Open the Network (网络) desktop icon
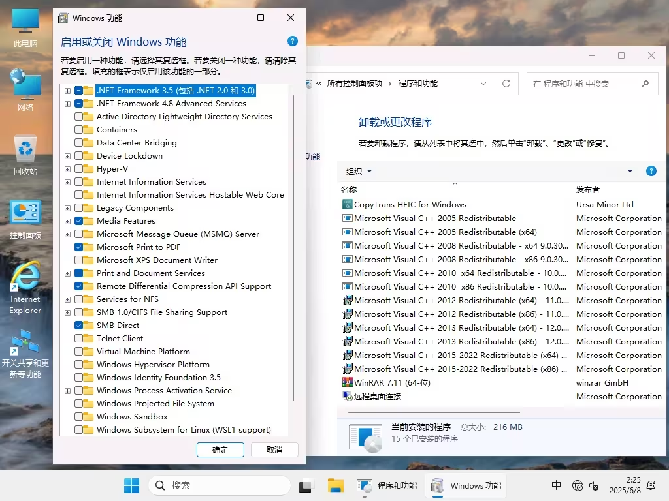The width and height of the screenshot is (669, 501). 25,90
